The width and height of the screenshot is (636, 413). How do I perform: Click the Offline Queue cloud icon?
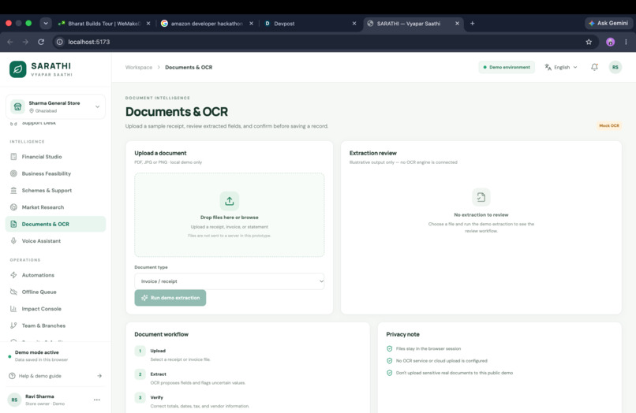pyautogui.click(x=13, y=292)
